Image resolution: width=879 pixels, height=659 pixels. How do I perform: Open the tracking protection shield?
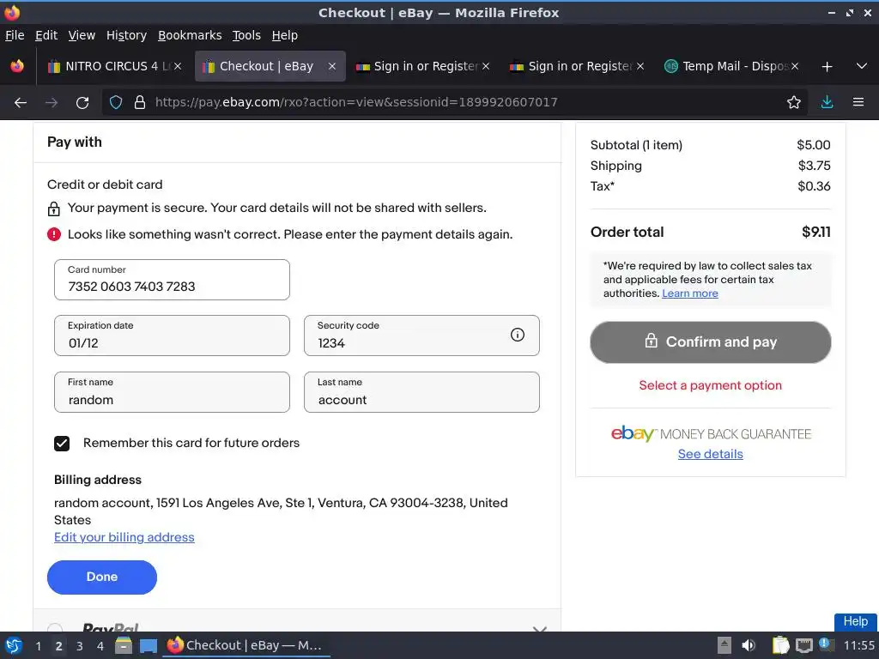(x=116, y=103)
